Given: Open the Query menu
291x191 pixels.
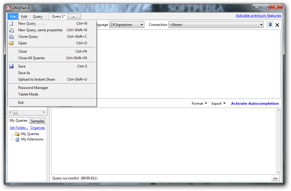Looking at the screenshot, I should 38,16.
